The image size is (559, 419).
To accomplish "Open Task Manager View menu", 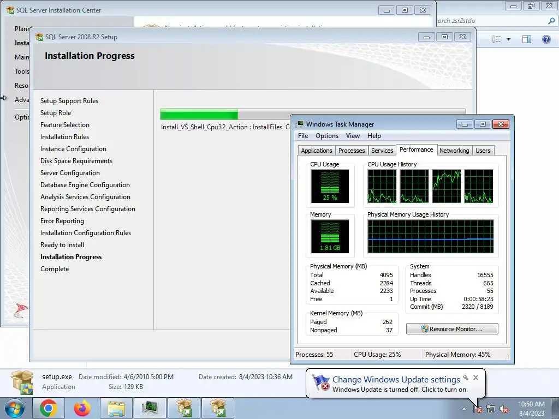I will click(353, 136).
